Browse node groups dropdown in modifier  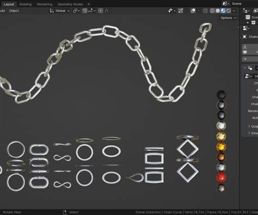click(x=248, y=76)
